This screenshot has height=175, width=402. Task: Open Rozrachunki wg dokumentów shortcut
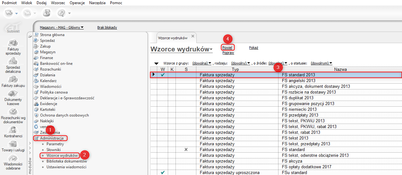13,116
